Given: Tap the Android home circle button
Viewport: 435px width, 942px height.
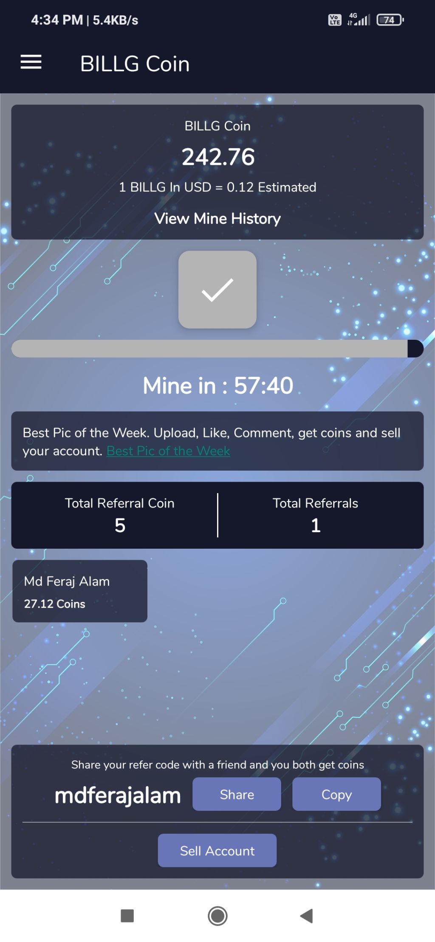Looking at the screenshot, I should [217, 916].
